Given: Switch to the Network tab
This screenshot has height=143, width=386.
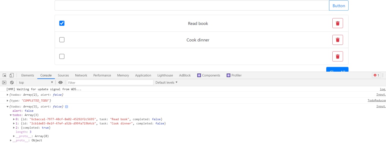Looking at the screenshot, I should 81,75.
